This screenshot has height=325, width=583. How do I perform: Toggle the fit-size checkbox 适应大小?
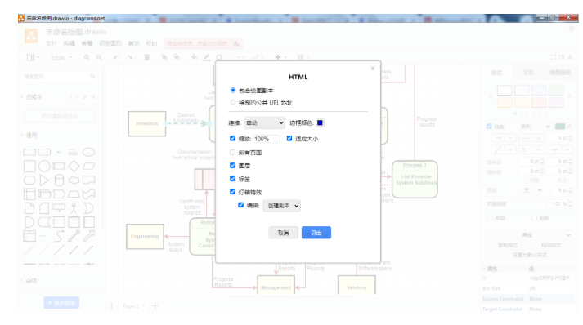tap(289, 138)
